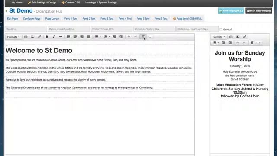Undo last change in main editor
This screenshot has width=277, height=156.
[x=129, y=37]
